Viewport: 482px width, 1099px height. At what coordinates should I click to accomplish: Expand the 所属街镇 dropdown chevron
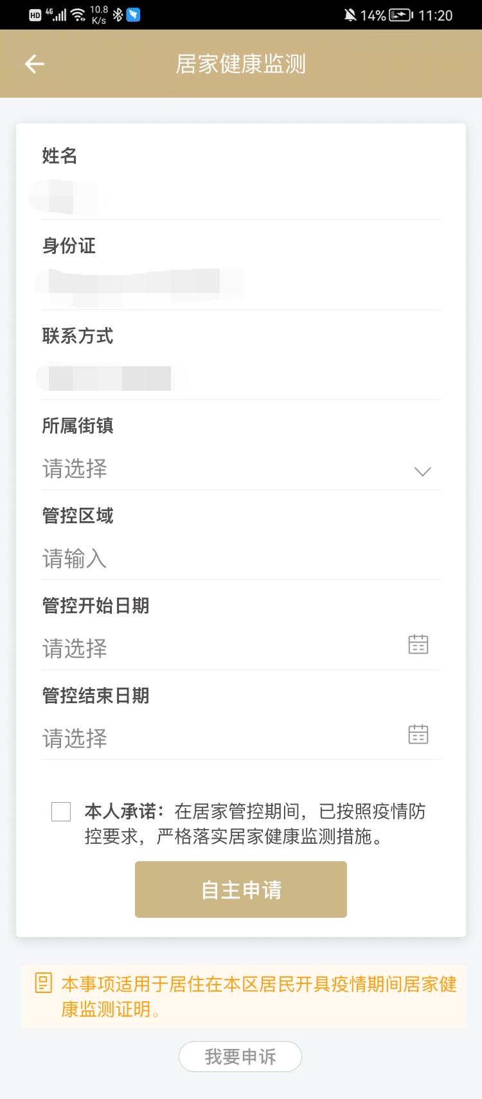tap(422, 471)
